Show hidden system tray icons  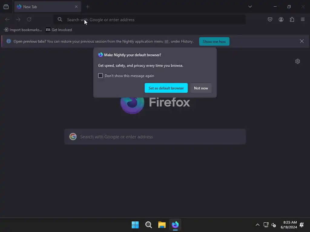(x=257, y=225)
